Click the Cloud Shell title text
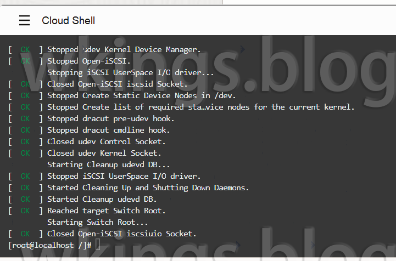Viewport: 396px width, 261px height. pyautogui.click(x=69, y=21)
